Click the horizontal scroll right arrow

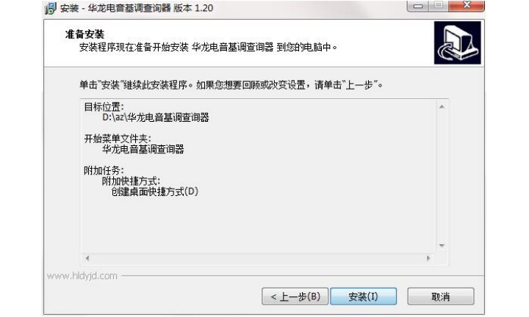(428, 258)
